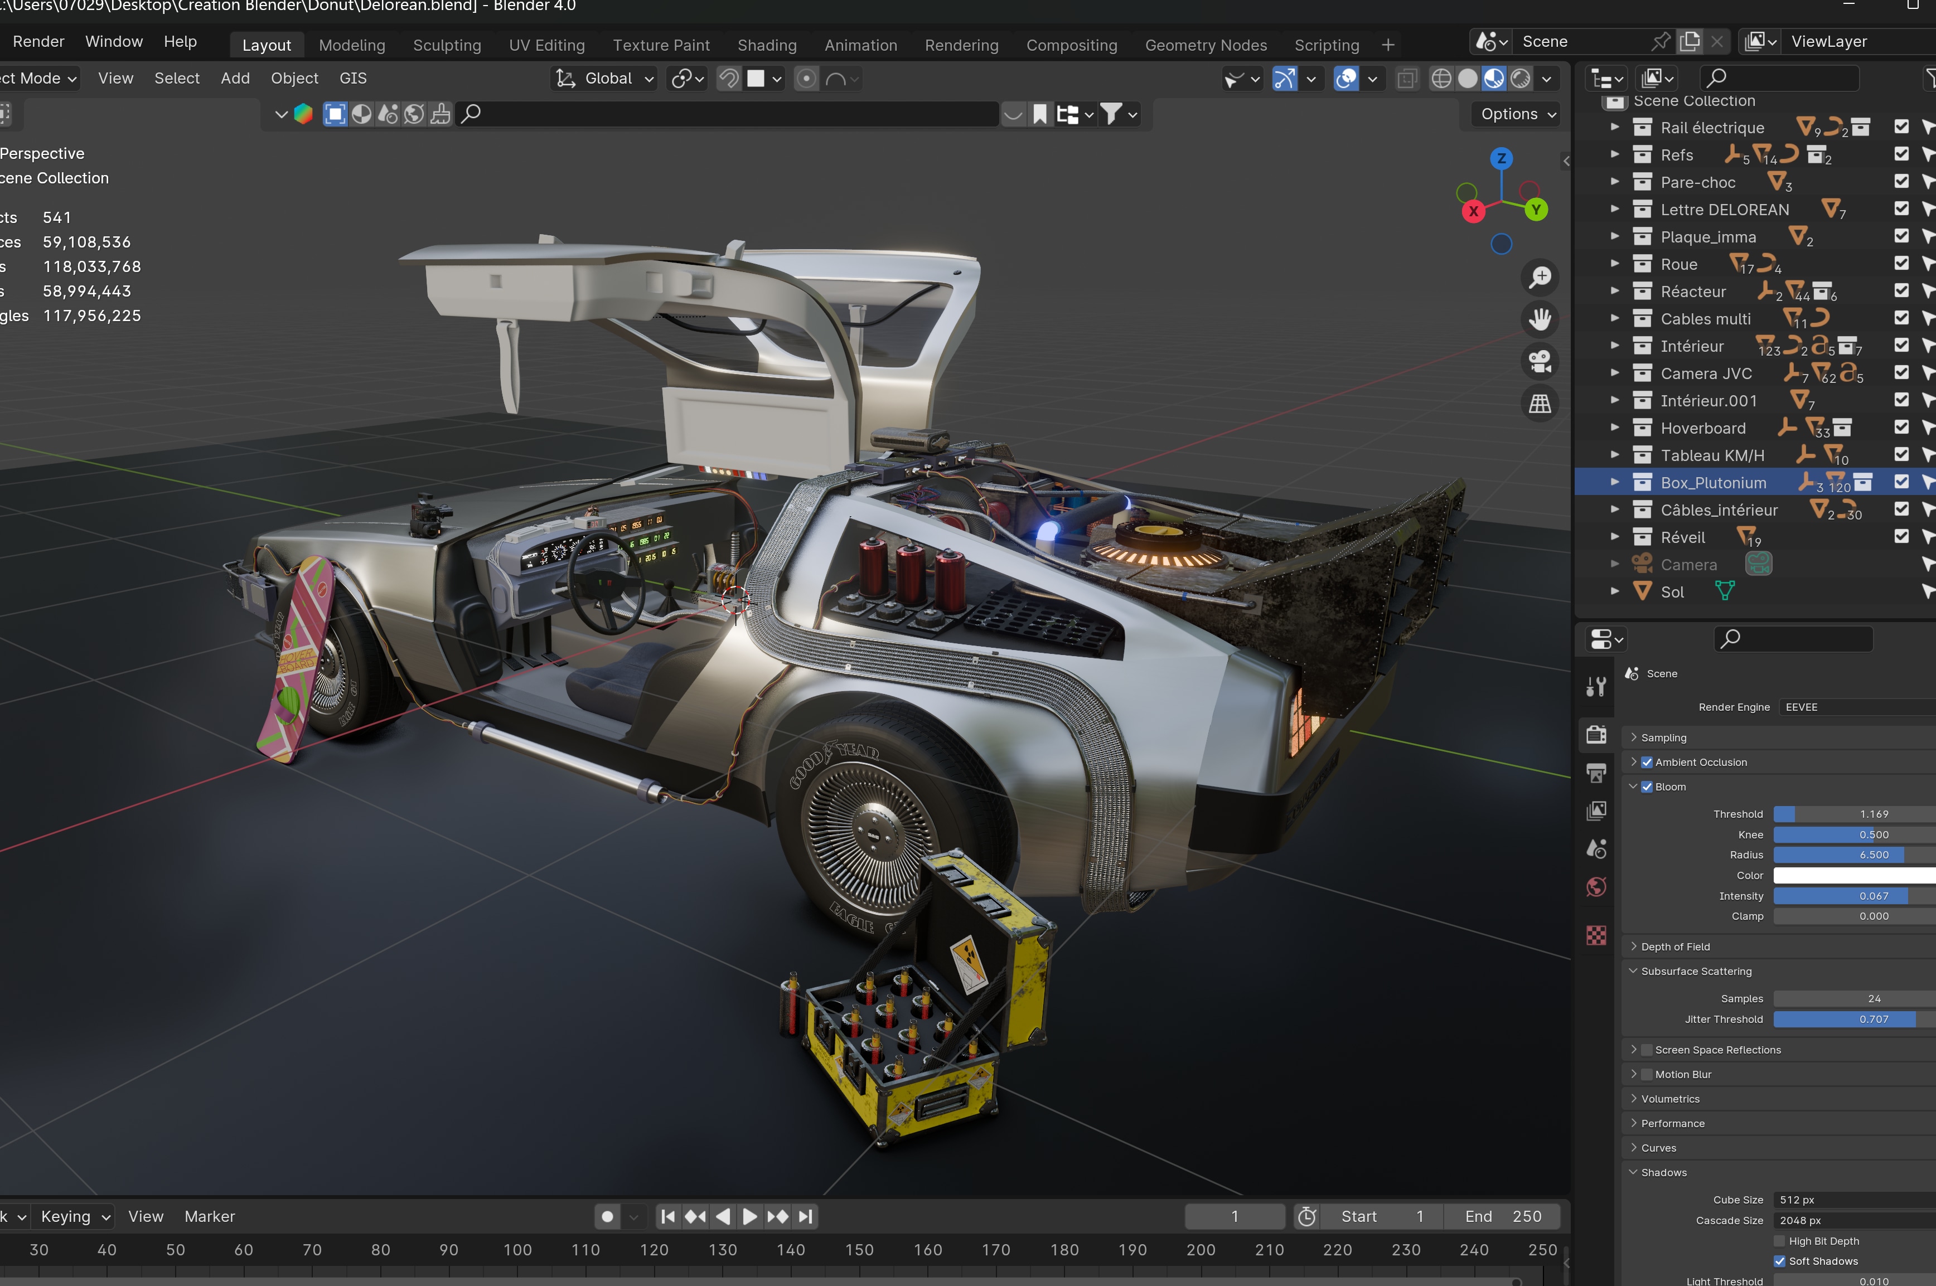Play the animation forward

coord(750,1216)
